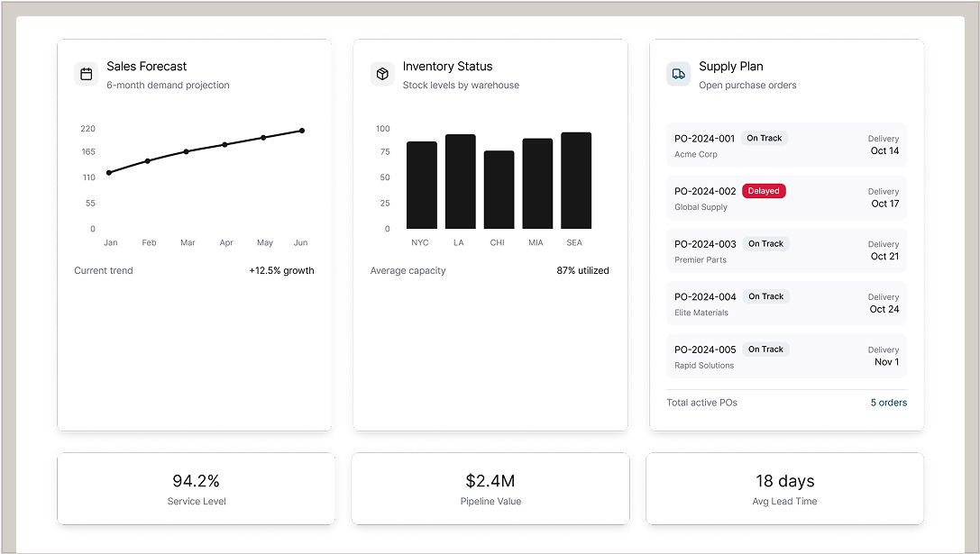Click the January data point on forecast chart
Screen dimensions: 980x554
[x=109, y=173]
